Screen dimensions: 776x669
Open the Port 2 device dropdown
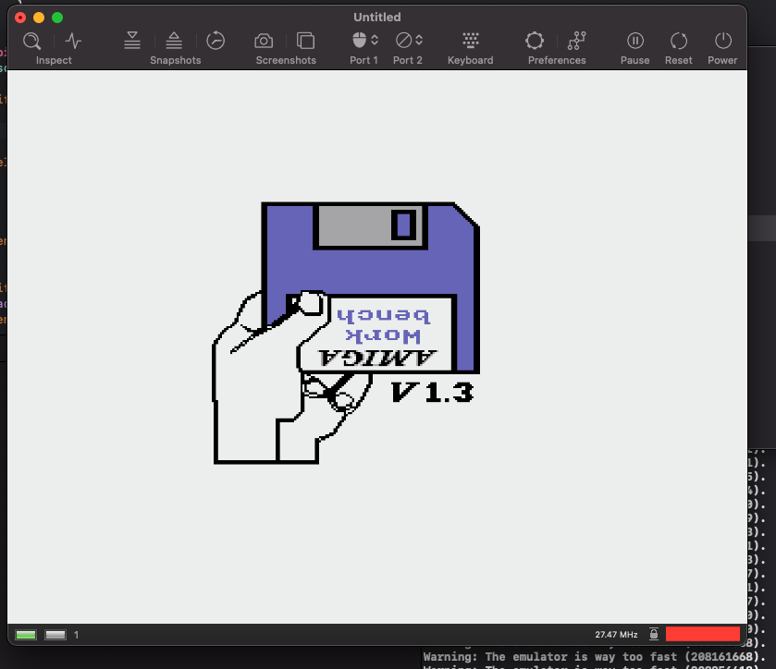(409, 40)
